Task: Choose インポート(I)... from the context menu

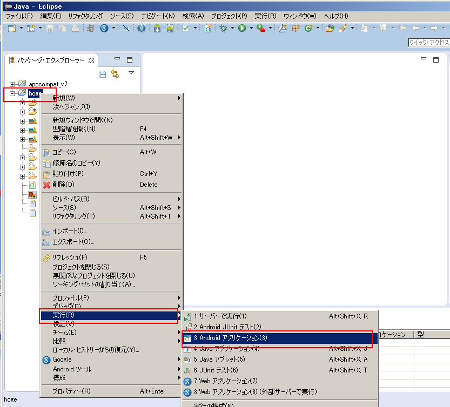Action: click(111, 231)
